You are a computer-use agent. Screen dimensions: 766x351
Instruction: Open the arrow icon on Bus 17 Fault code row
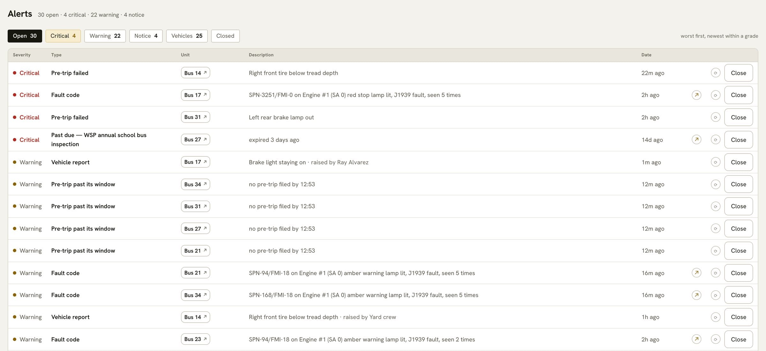pyautogui.click(x=696, y=95)
